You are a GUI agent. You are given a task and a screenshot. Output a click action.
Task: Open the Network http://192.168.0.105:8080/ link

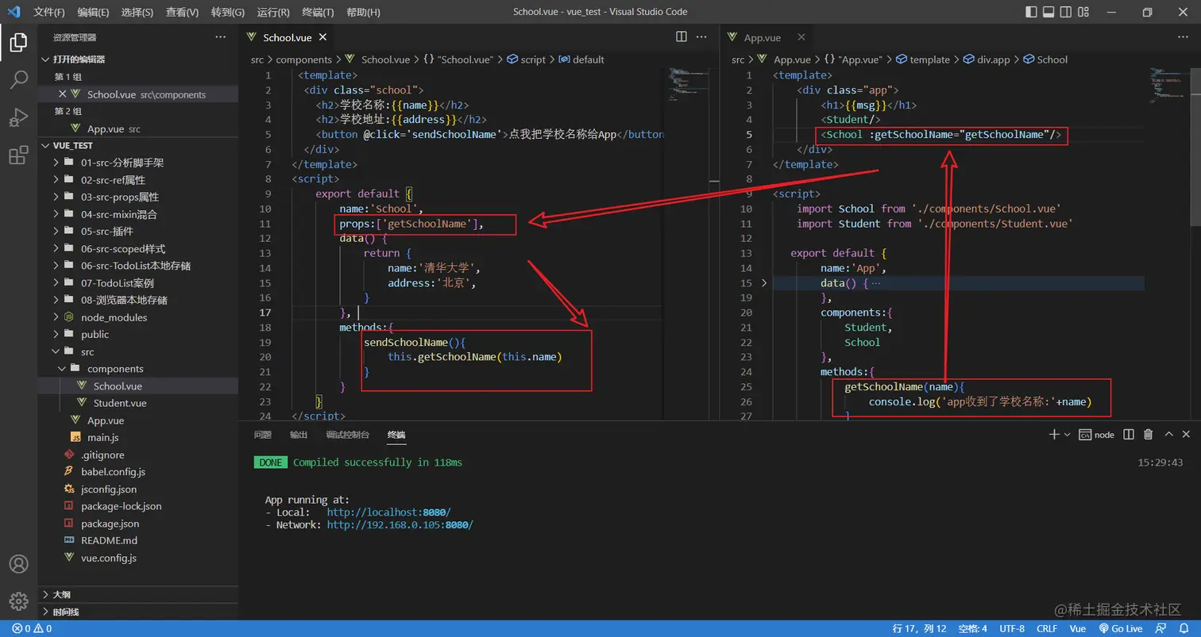[x=400, y=525]
